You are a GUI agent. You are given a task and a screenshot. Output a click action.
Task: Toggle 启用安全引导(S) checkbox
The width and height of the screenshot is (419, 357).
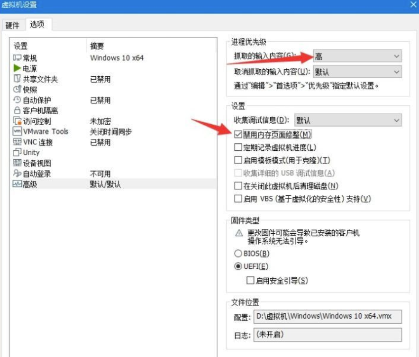click(250, 280)
